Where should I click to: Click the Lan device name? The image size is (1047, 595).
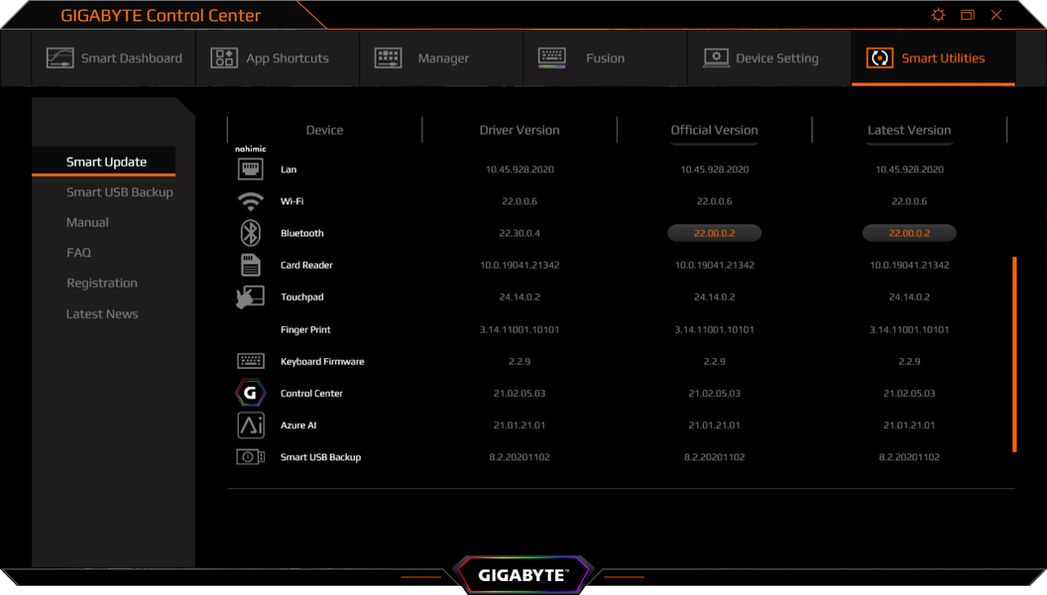[x=289, y=170]
